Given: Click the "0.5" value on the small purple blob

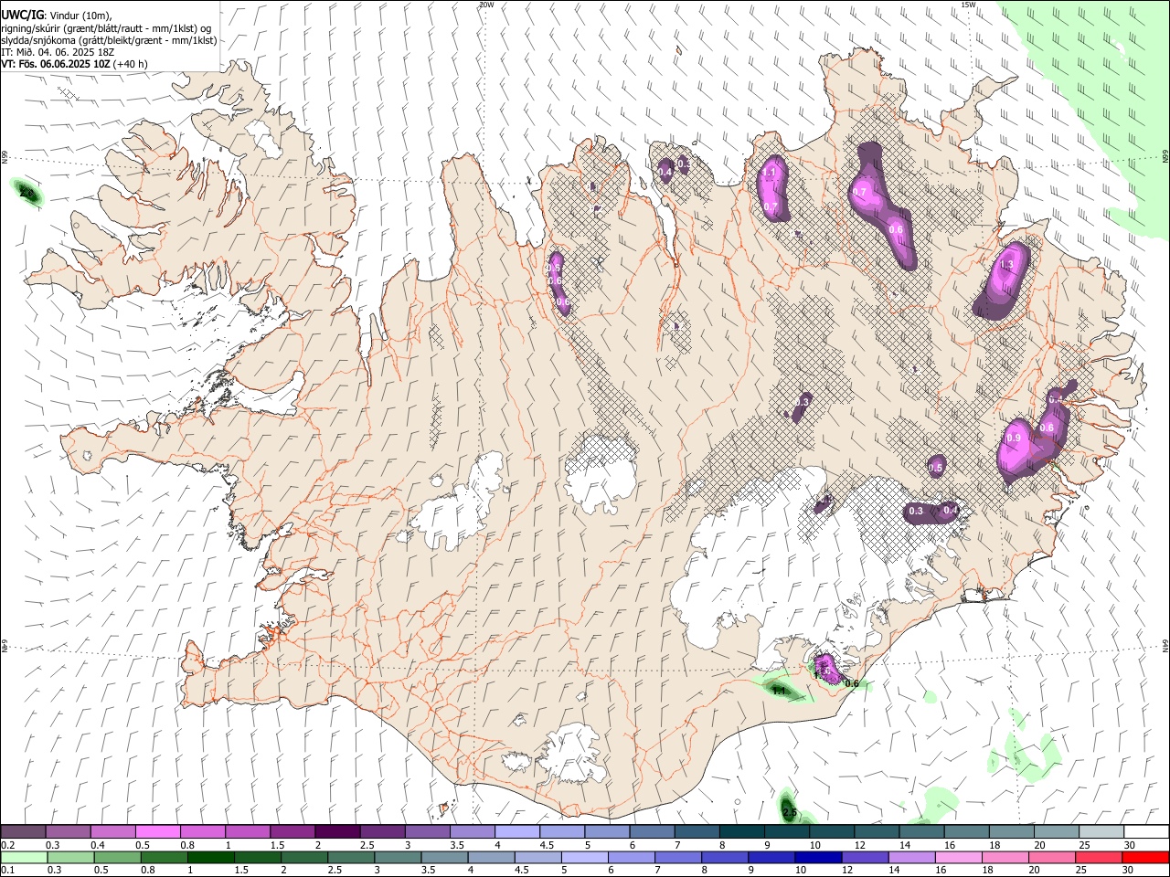Looking at the screenshot, I should click(x=935, y=468).
